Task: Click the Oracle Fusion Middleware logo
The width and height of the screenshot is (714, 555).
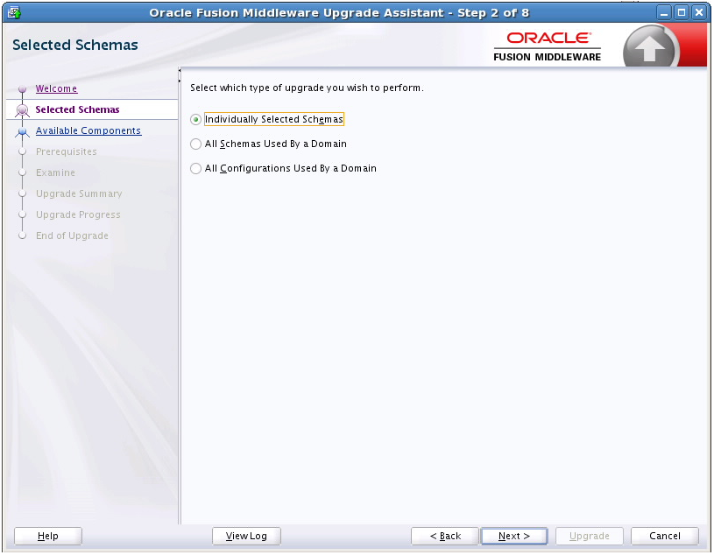Action: [x=548, y=46]
